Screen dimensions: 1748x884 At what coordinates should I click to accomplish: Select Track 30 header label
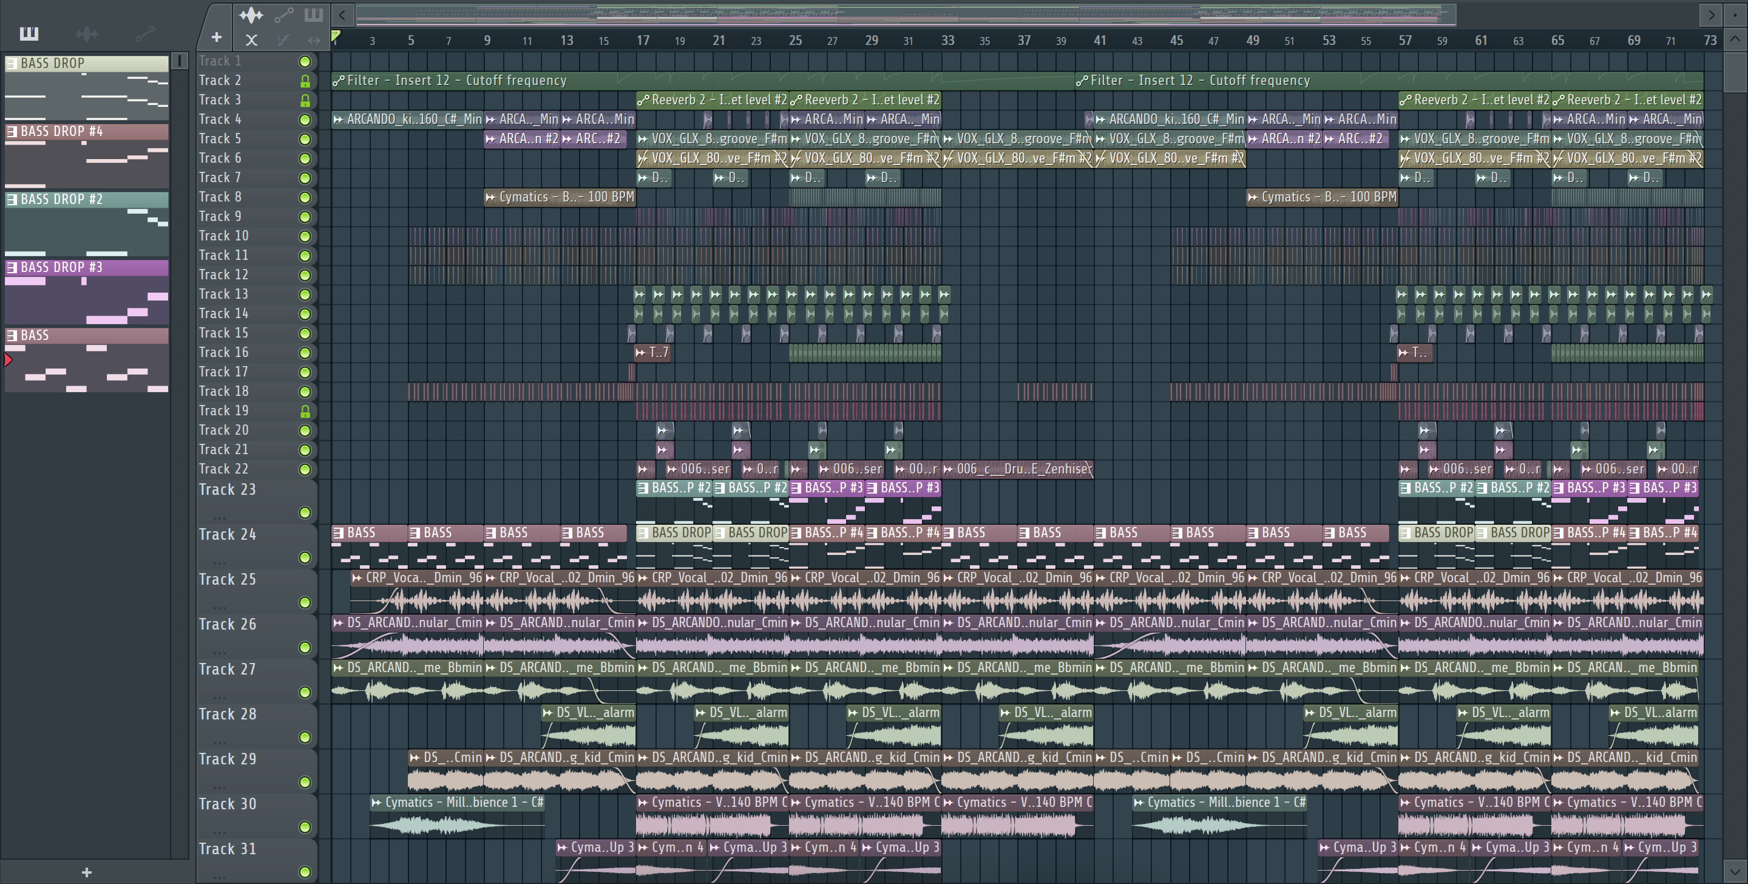tap(228, 804)
